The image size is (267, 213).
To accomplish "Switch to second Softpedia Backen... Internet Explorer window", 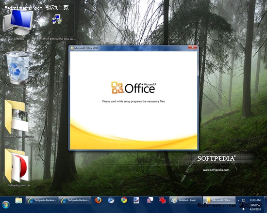I will point(75,200).
